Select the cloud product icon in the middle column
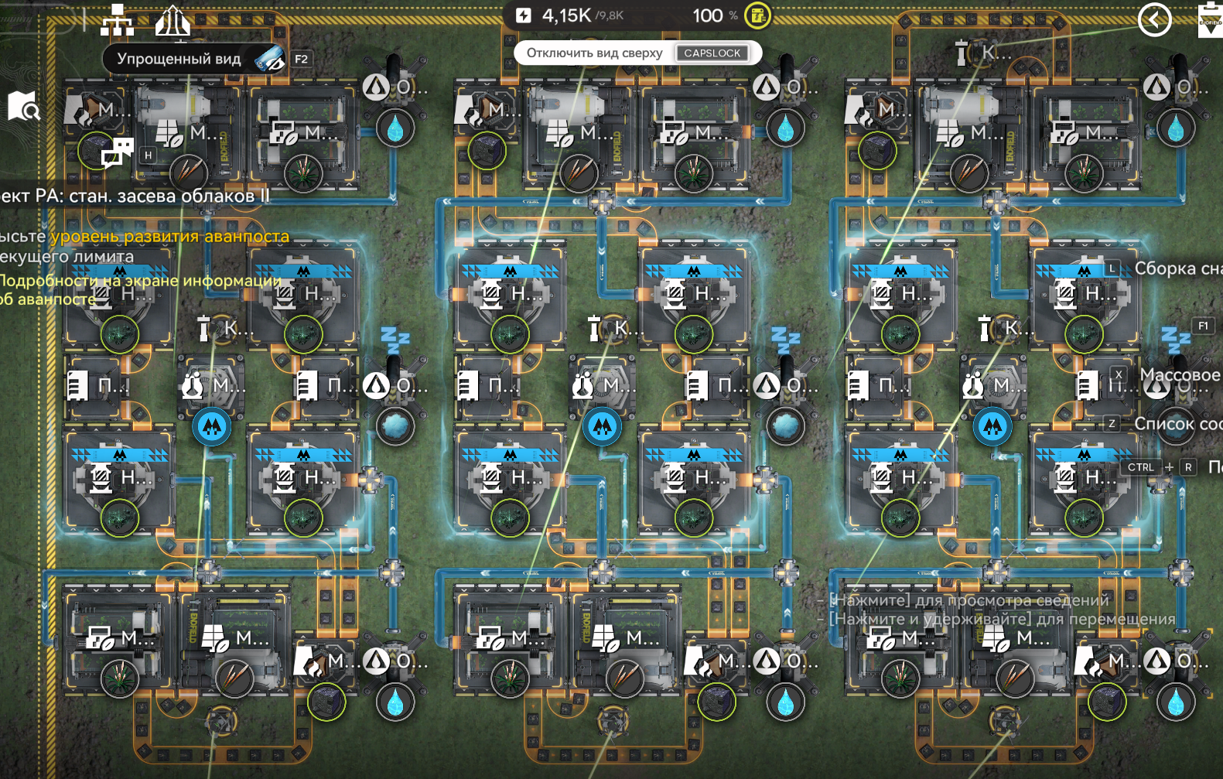 786,426
